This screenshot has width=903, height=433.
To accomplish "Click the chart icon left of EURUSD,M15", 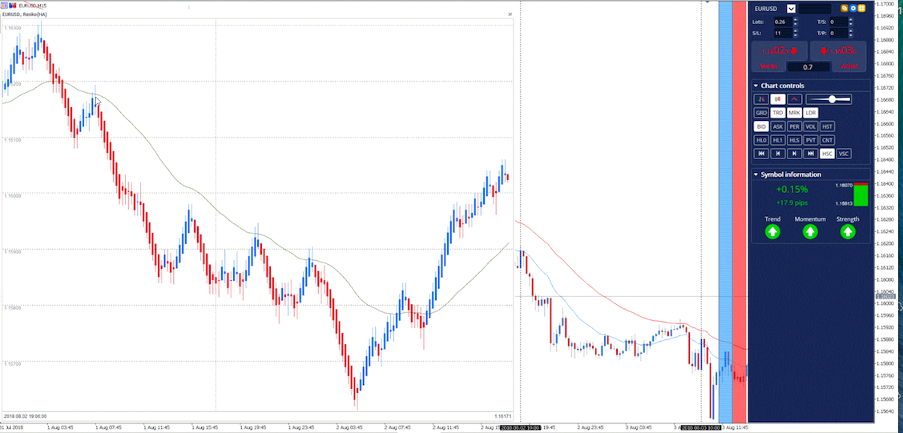I will 5,5.
